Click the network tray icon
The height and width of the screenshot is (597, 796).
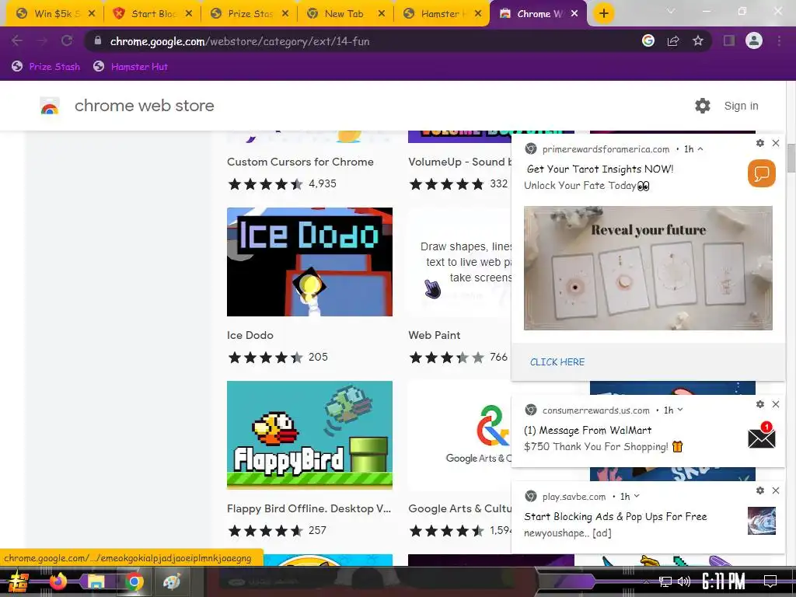point(665,581)
